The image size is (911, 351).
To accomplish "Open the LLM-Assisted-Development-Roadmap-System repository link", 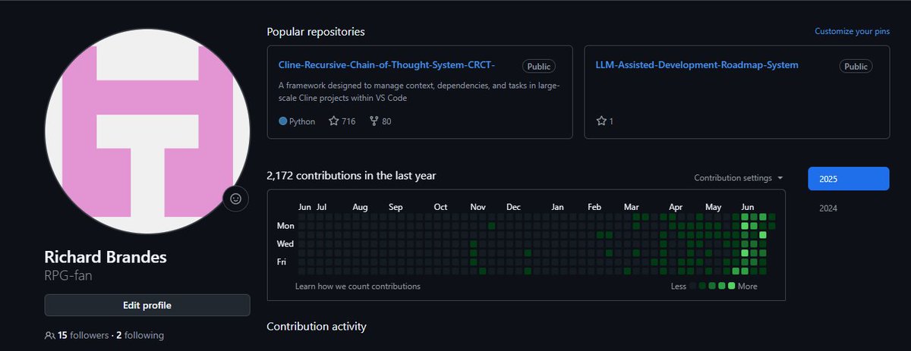I will tap(697, 65).
